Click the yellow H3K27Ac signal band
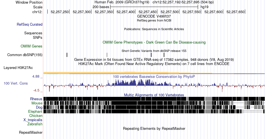The width and height of the screenshot is (265, 139). tap(128, 73)
